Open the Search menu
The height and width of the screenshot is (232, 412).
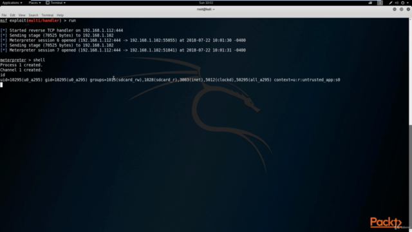pyautogui.click(x=33, y=15)
